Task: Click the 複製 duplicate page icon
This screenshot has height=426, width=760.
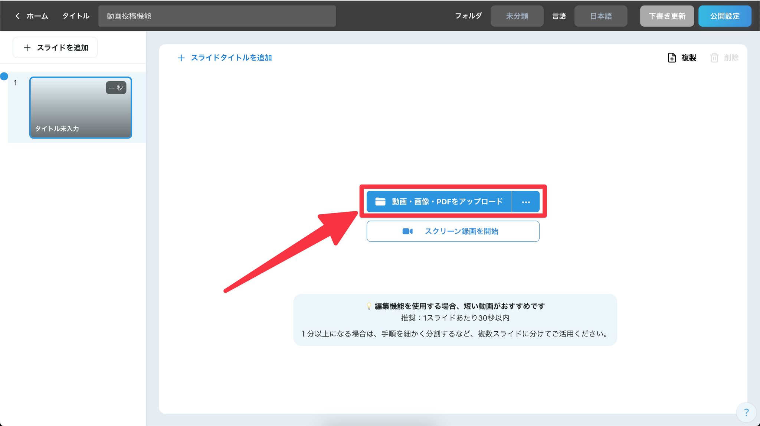Action: pyautogui.click(x=672, y=58)
